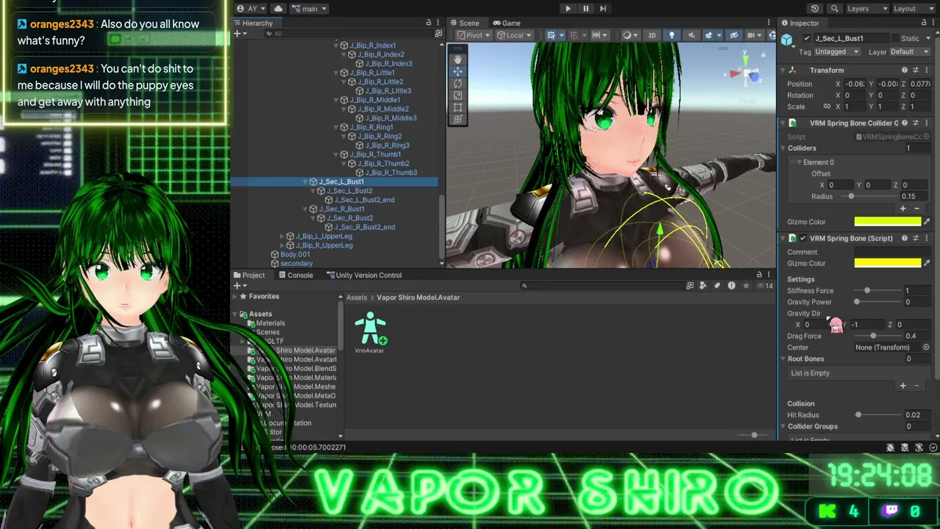The height and width of the screenshot is (529, 940).
Task: Select J_Sec_R_Bust2_end in Hierarchy
Action: [364, 227]
